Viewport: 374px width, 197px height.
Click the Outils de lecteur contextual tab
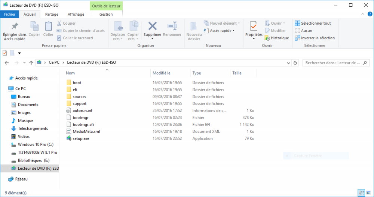[106, 6]
